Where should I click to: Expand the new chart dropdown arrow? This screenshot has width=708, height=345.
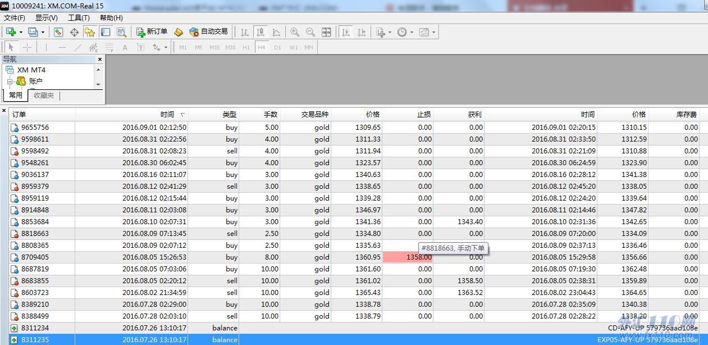21,32
